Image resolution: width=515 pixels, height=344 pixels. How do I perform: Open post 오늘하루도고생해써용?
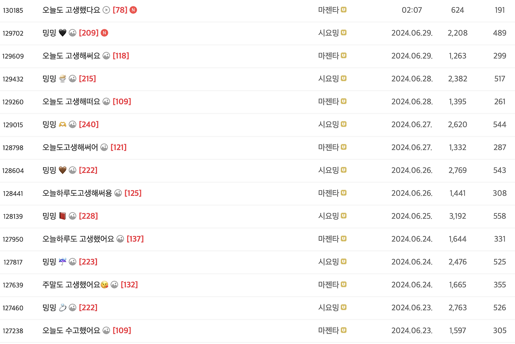click(x=77, y=193)
